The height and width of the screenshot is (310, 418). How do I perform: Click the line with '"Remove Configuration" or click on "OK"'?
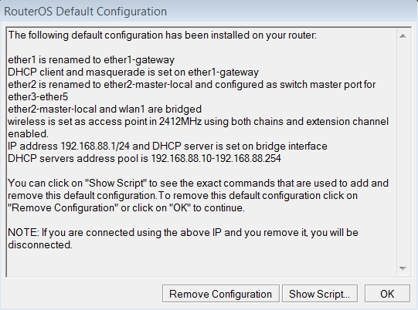[126, 207]
